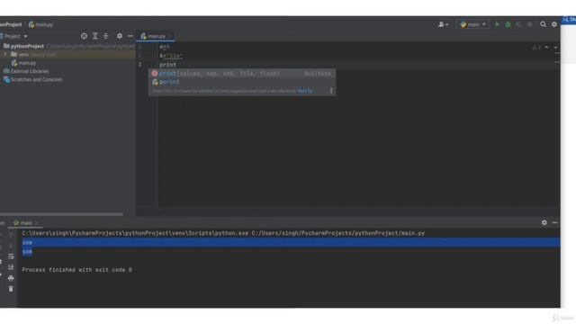Go to next highlighted error arrow
The width and height of the screenshot is (576, 324).
pyautogui.click(x=555, y=48)
